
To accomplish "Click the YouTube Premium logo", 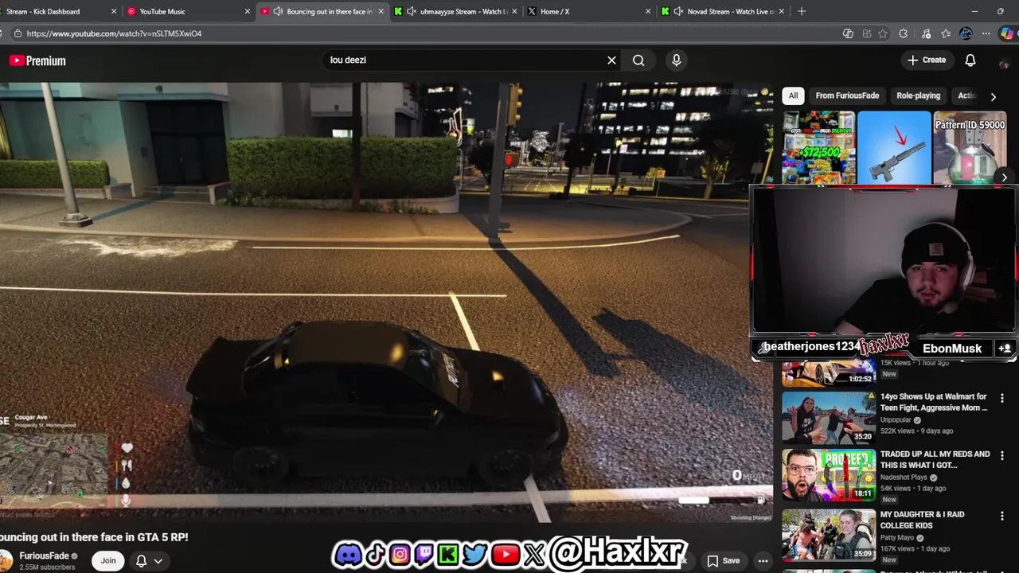I will [x=37, y=60].
